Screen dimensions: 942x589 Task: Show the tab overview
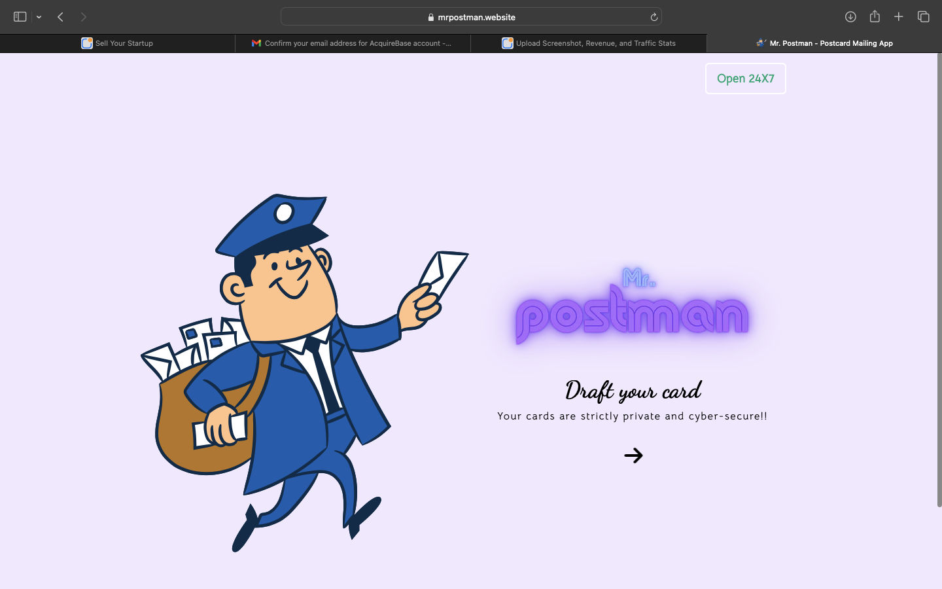click(x=924, y=17)
